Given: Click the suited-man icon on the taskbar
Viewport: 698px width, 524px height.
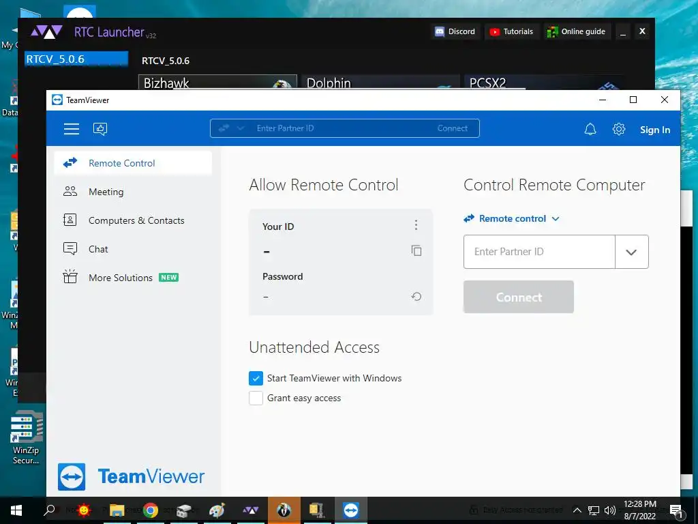Looking at the screenshot, I should 284,510.
